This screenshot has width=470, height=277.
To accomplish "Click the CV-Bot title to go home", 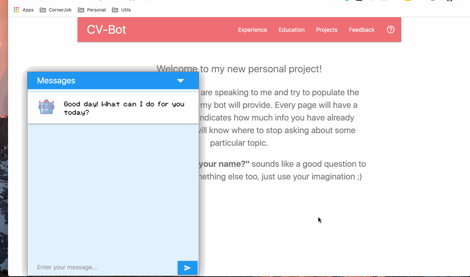I will (x=107, y=29).
